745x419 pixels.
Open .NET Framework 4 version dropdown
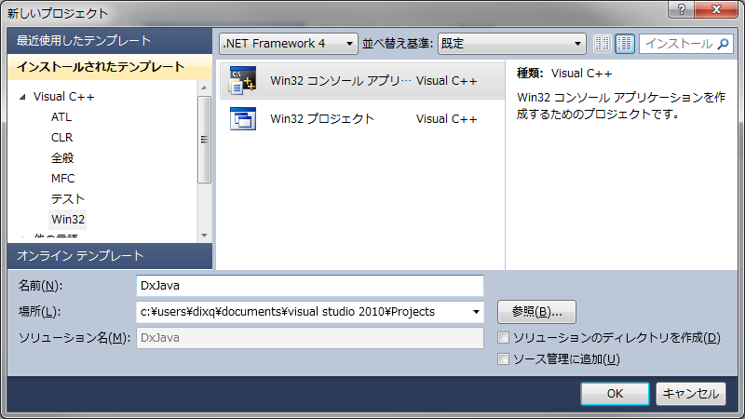point(289,44)
